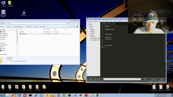This screenshot has height=97, width=173.
Task: Open Find menu in Sublime Text
Action: 100,21
